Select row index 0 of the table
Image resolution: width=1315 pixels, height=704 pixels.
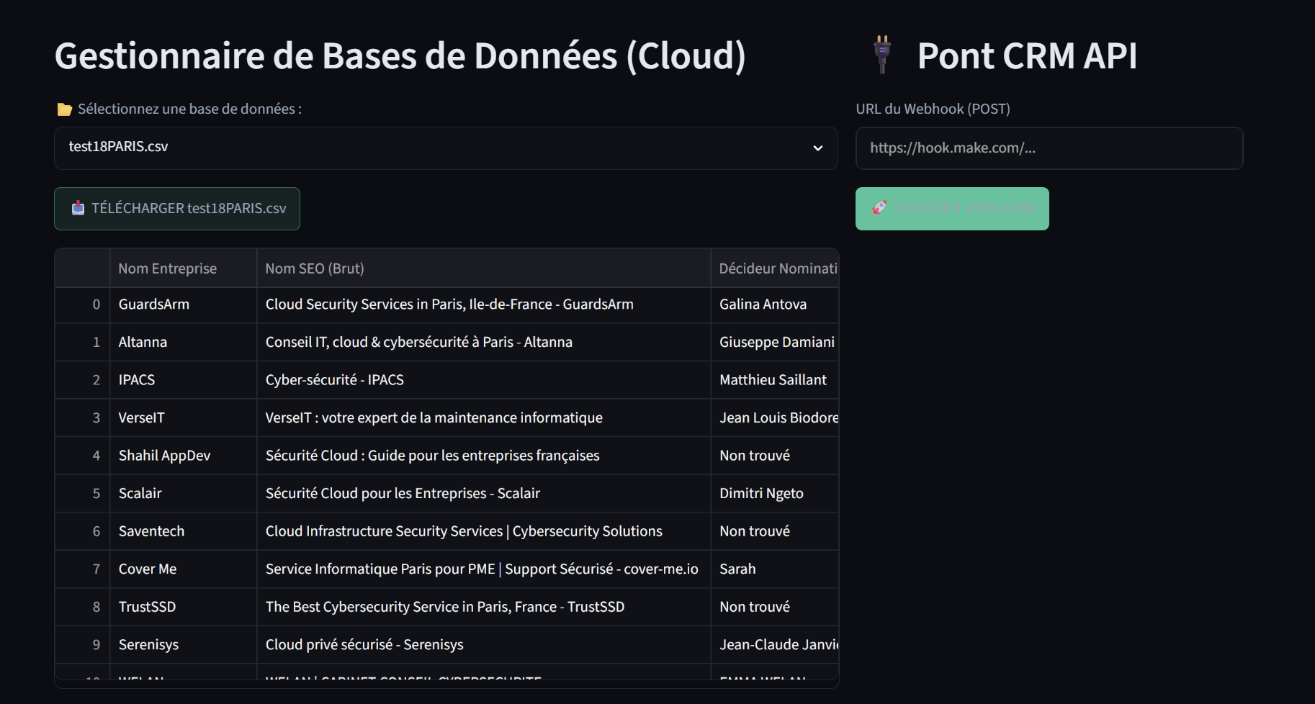[83, 304]
